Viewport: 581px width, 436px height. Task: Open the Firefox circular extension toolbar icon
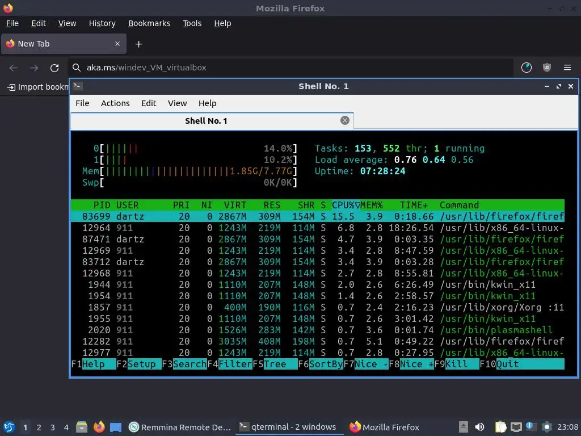point(526,68)
